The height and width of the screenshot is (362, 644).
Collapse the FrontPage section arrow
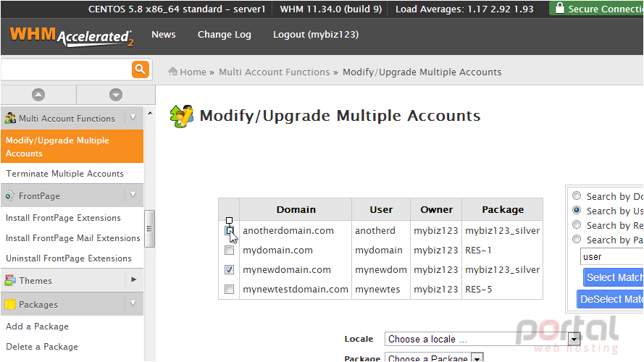(133, 195)
